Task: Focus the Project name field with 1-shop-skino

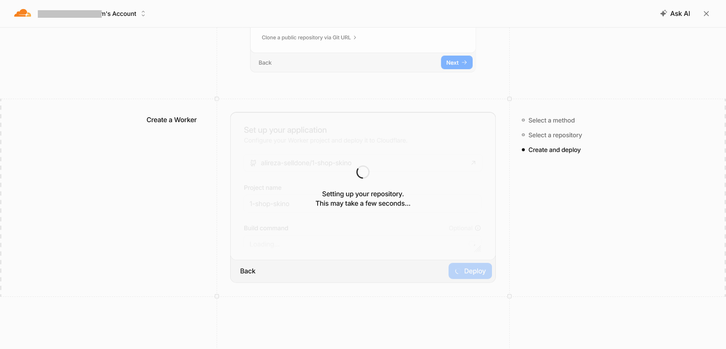Action: coord(363,204)
